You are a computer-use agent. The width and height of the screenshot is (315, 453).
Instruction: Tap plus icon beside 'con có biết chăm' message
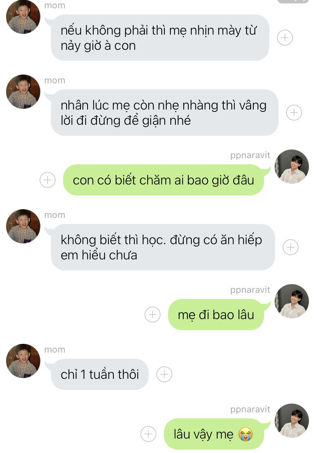click(48, 180)
